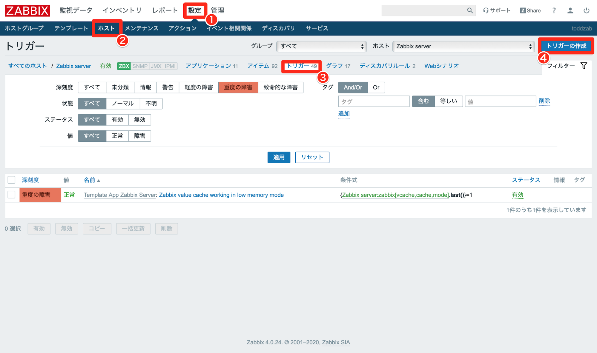Go to ホストグループ submenu

(24, 28)
